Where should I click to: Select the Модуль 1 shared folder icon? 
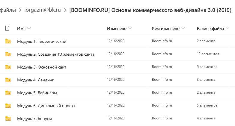tap(8, 41)
